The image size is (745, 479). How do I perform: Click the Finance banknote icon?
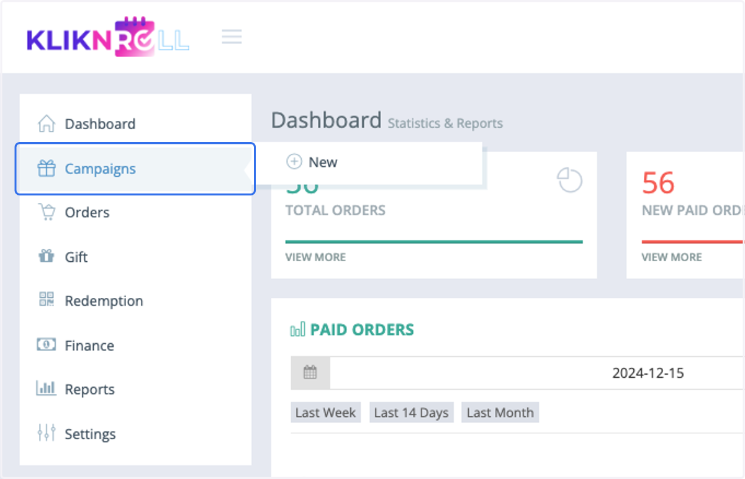tap(47, 344)
